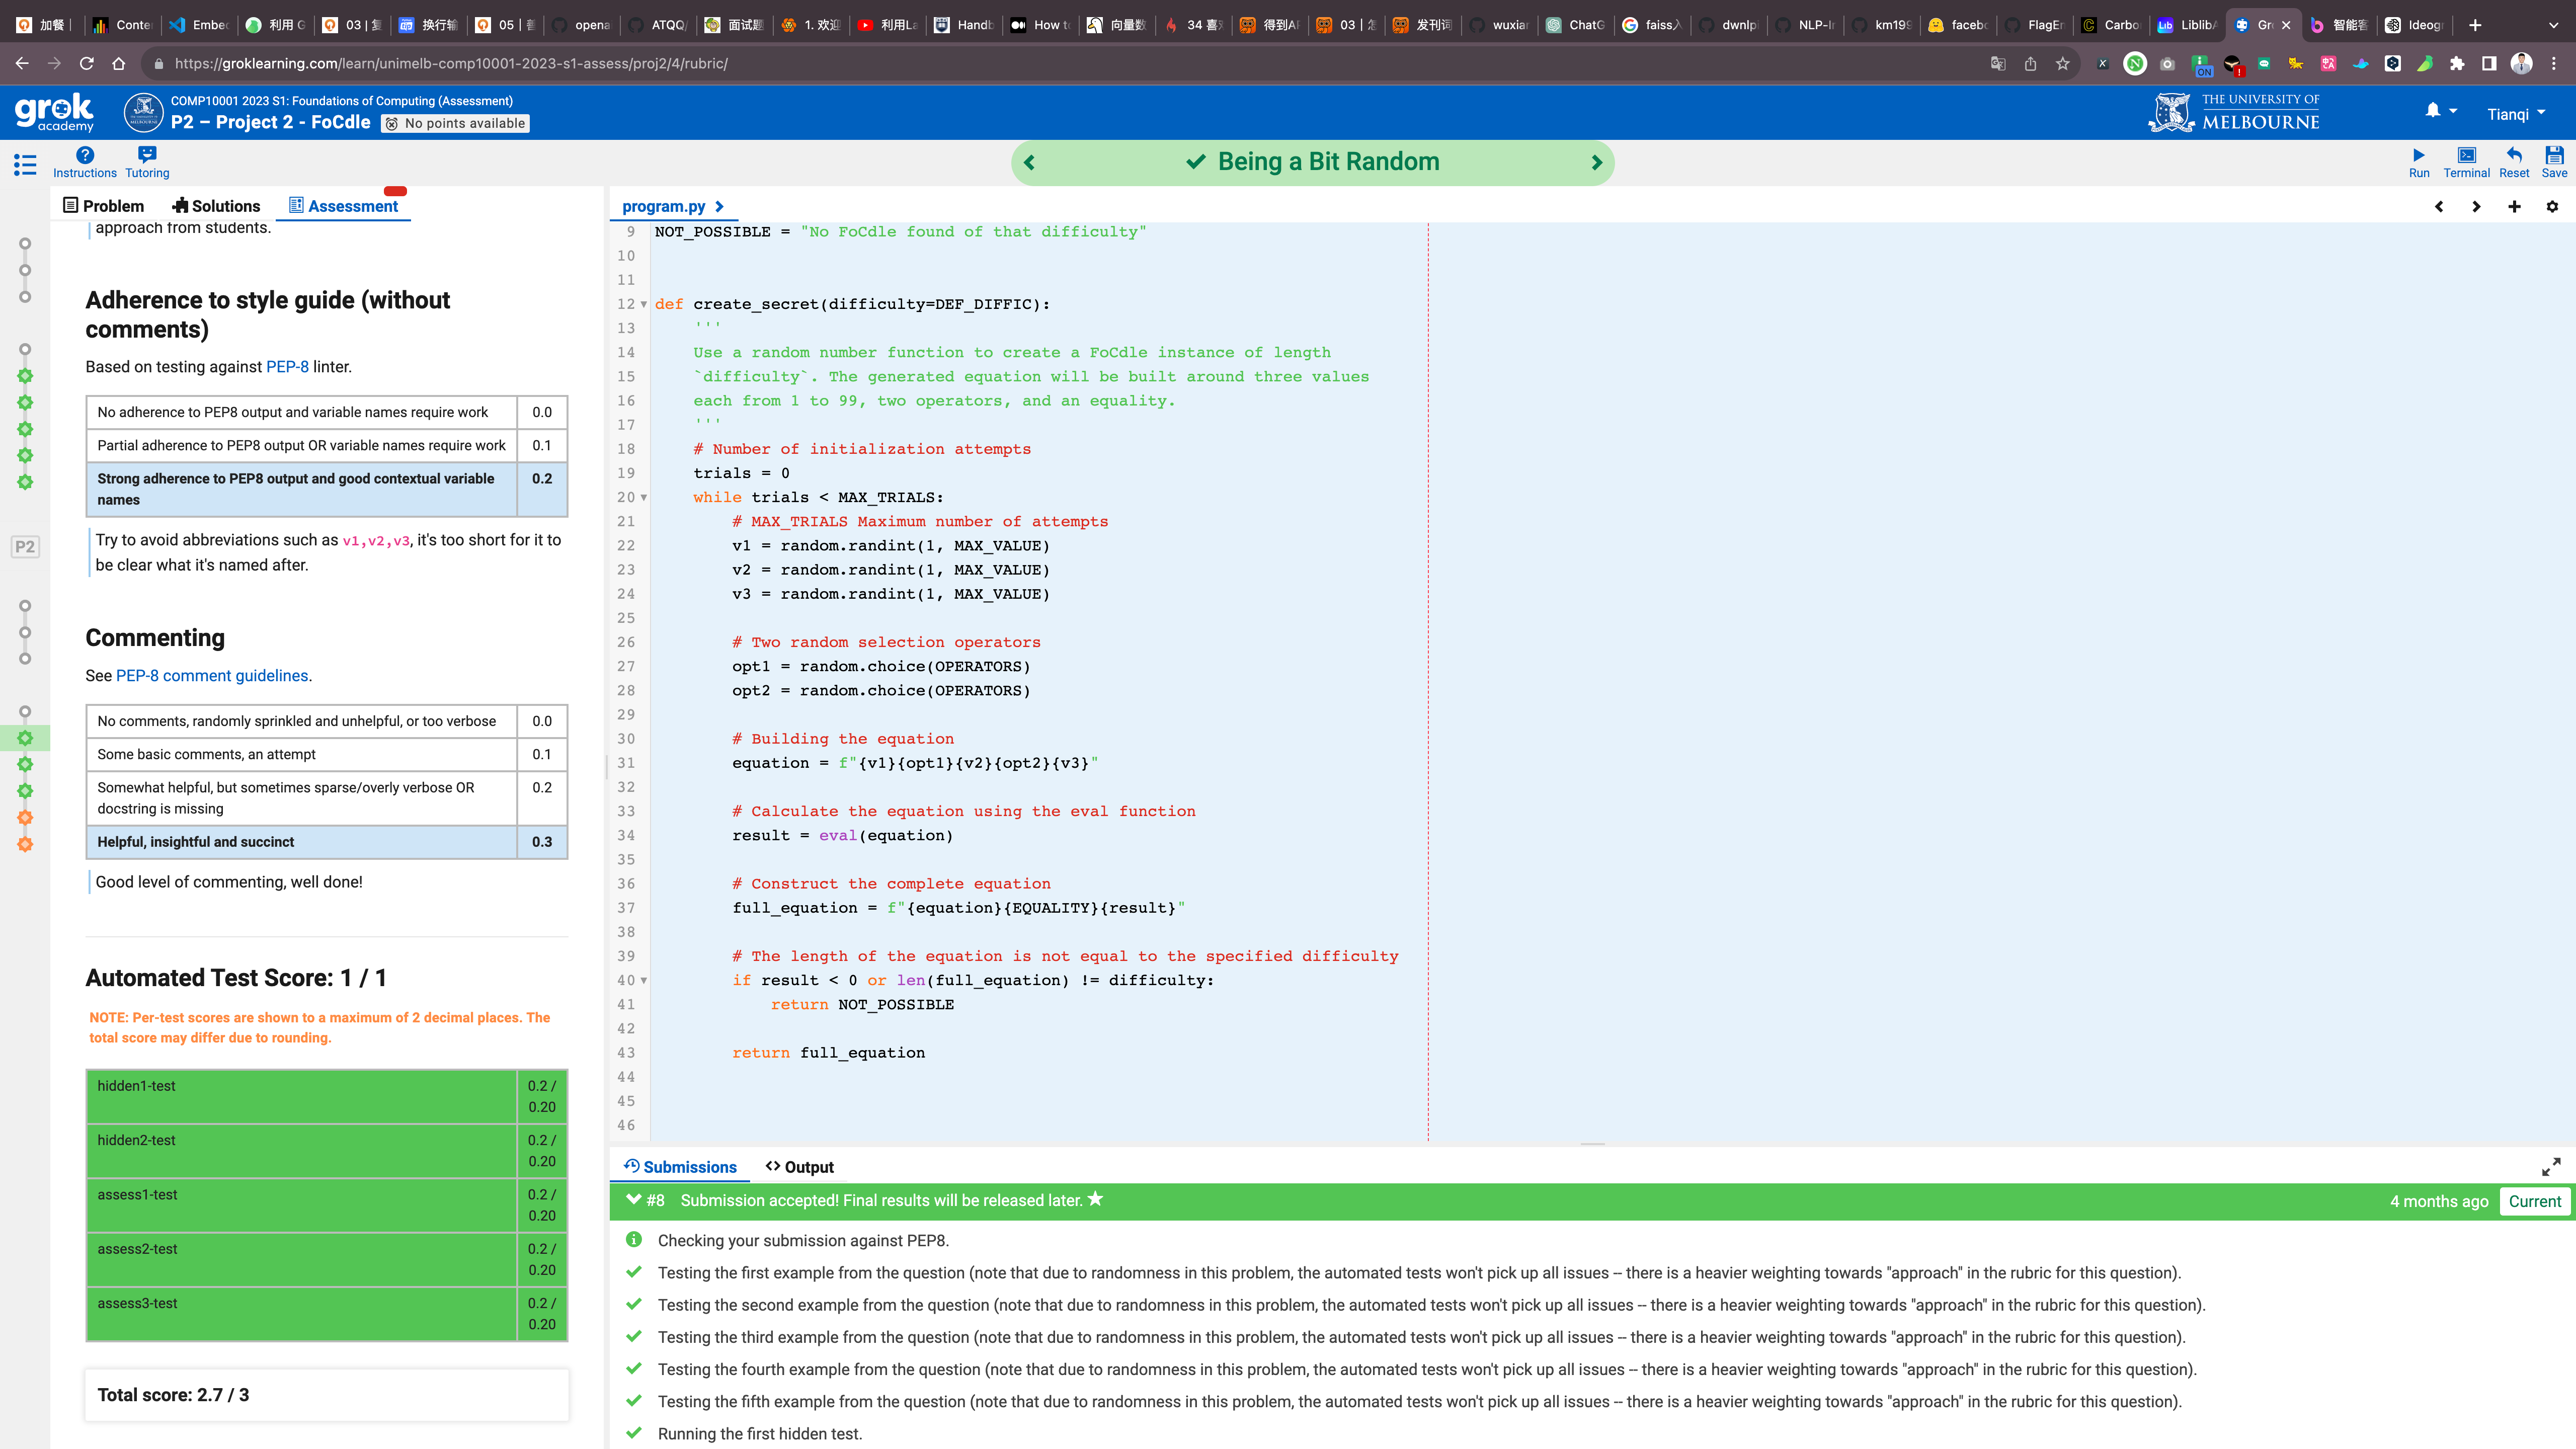The image size is (2576, 1449).
Task: Open the Tianqi user menu
Action: pyautogui.click(x=2516, y=114)
